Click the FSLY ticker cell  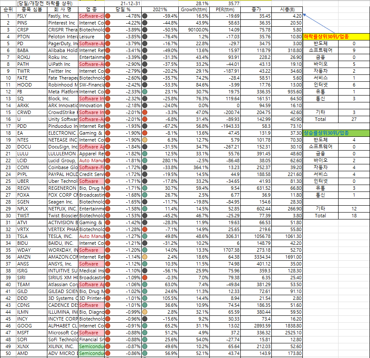[31, 16]
